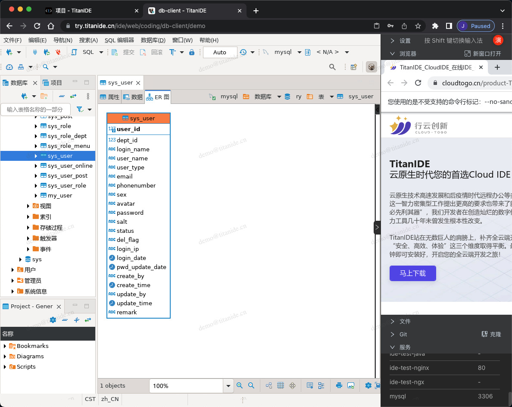This screenshot has height=407, width=512.
Task: Click the 新窗口打开 link
Action: [x=483, y=53]
